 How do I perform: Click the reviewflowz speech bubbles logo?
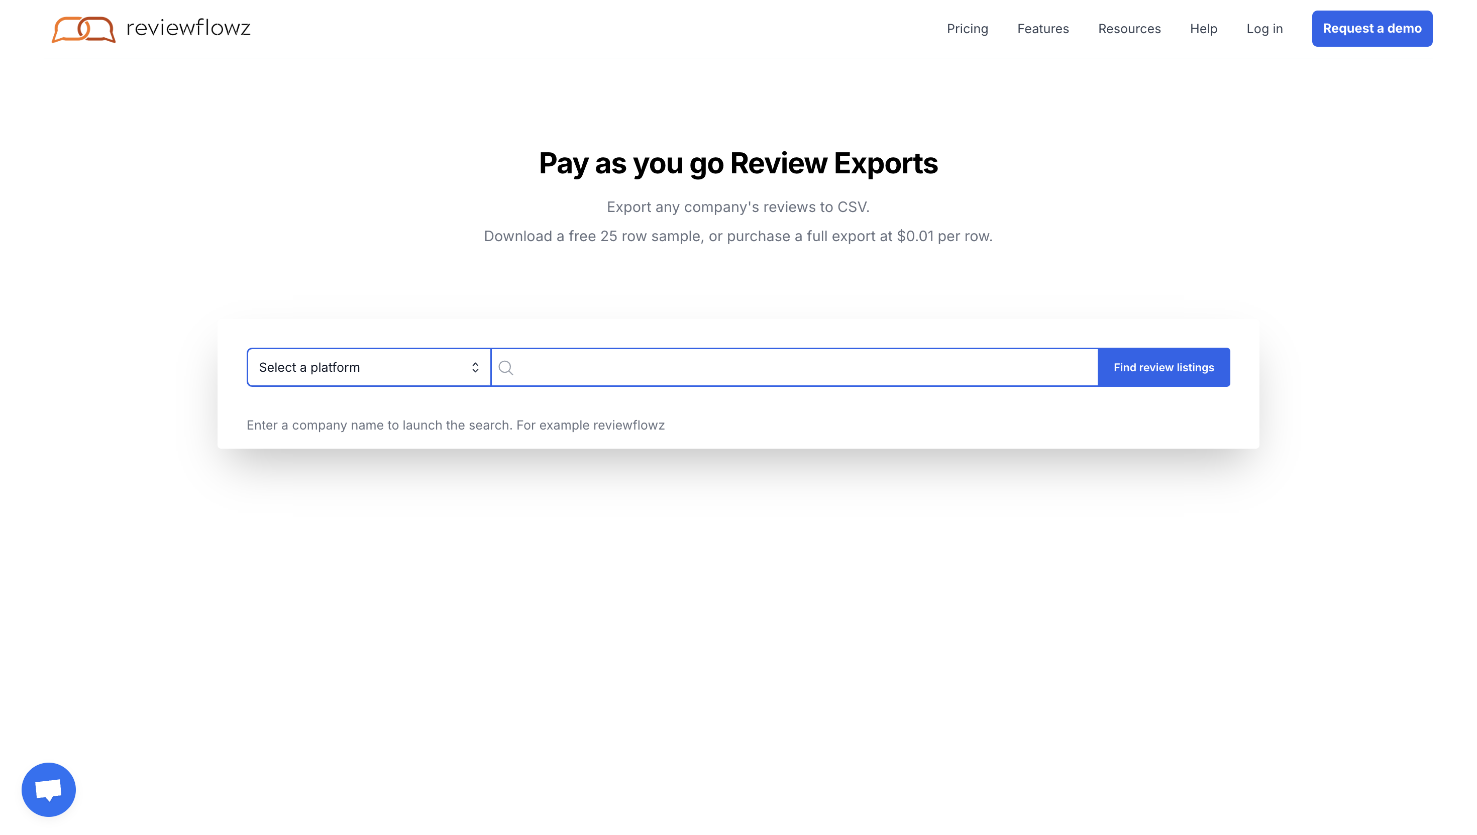click(84, 29)
